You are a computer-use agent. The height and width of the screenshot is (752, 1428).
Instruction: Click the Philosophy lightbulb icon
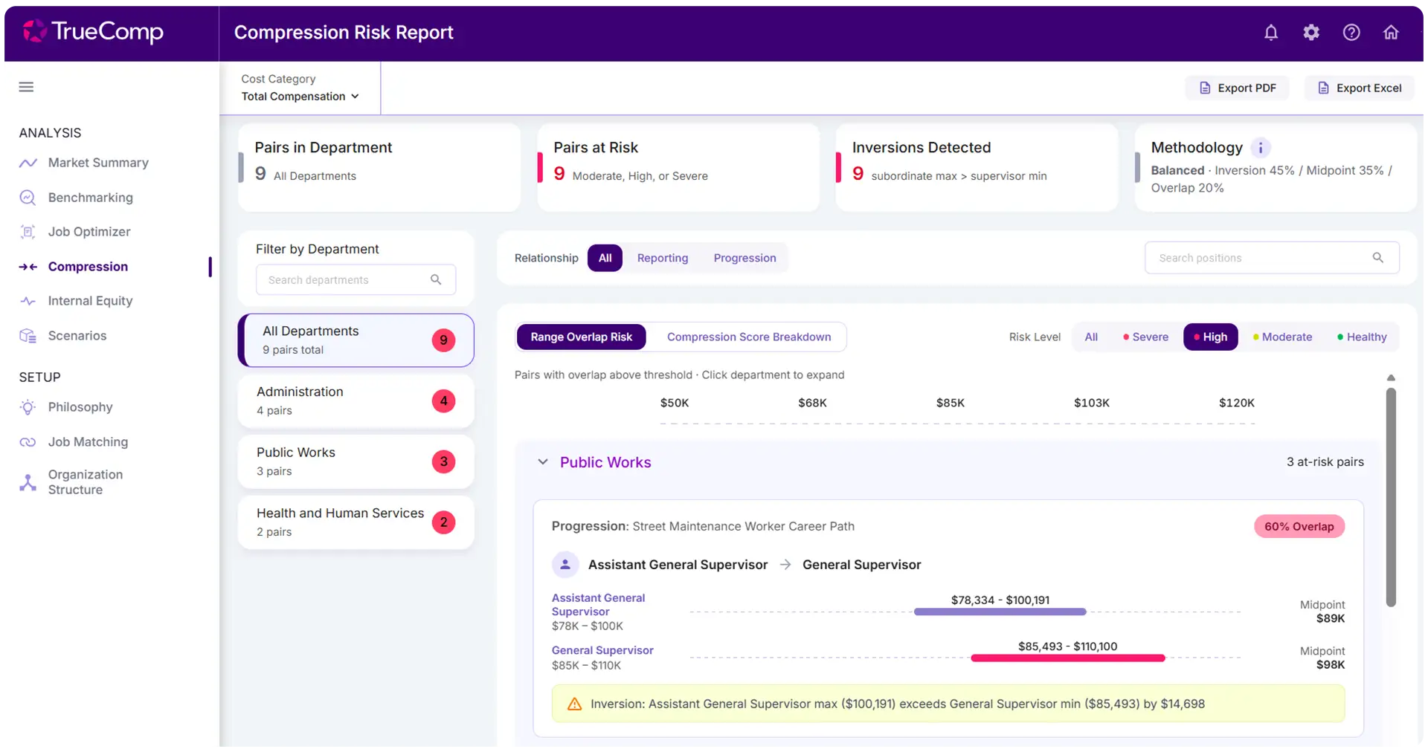coord(28,407)
